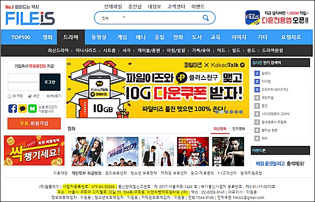Select the 애니 category tab
Screen dimensions: 315x202
coord(140,37)
